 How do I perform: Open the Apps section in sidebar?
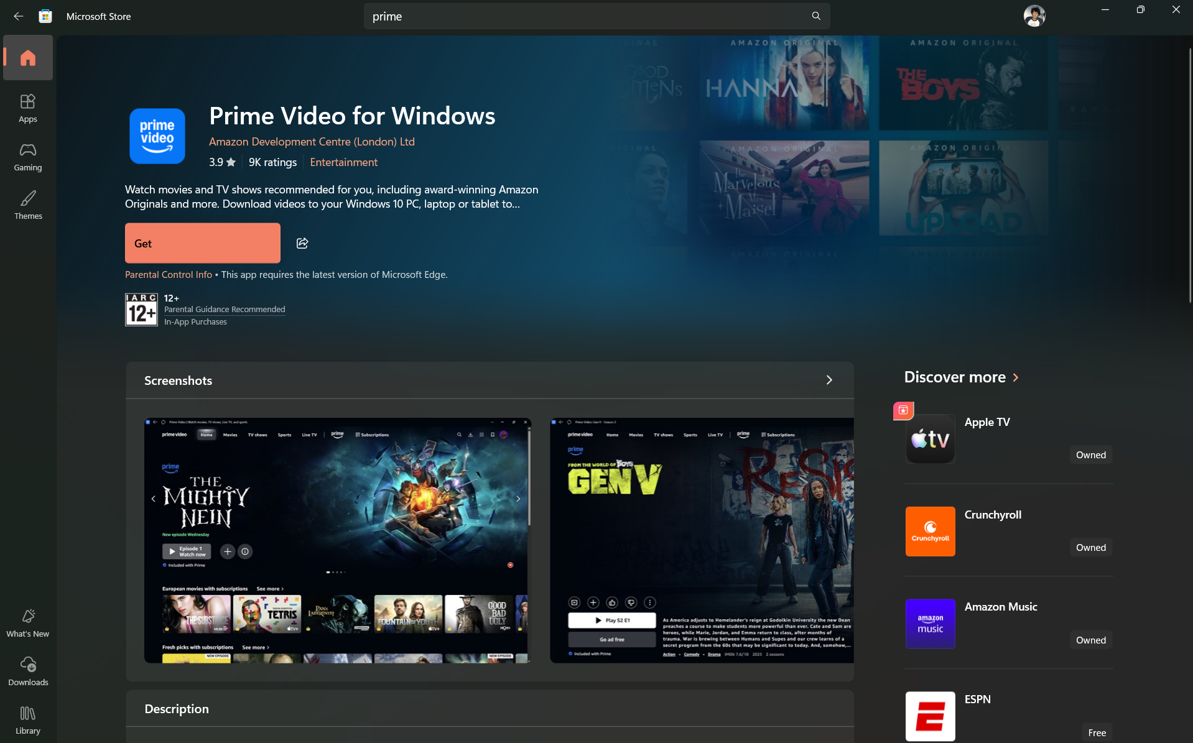[28, 108]
